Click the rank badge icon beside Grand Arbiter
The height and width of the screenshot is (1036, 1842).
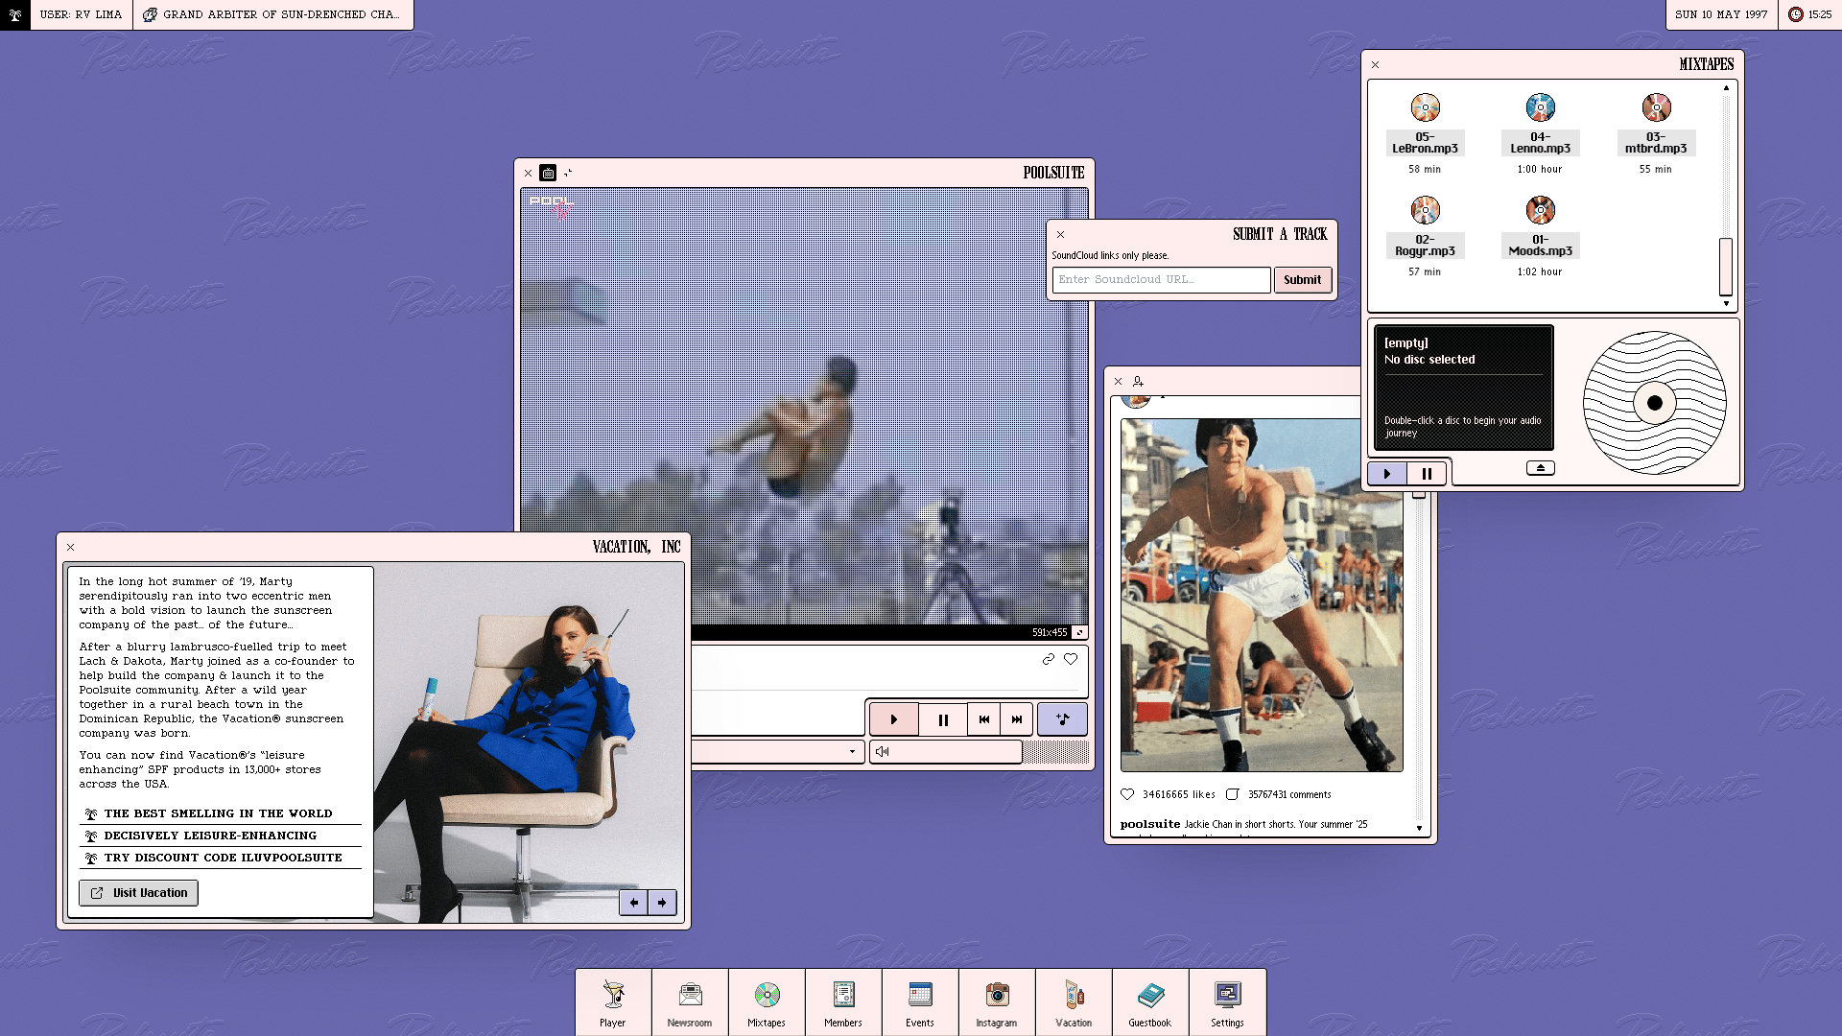tap(150, 14)
